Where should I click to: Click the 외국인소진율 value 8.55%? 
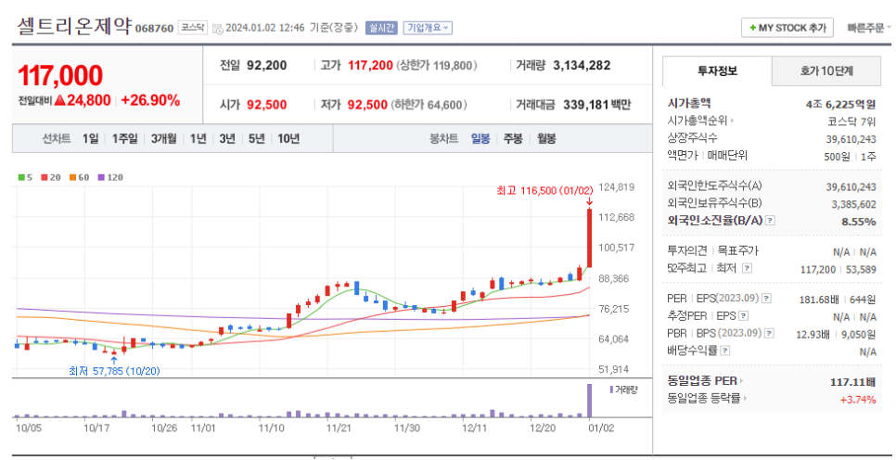point(859,221)
